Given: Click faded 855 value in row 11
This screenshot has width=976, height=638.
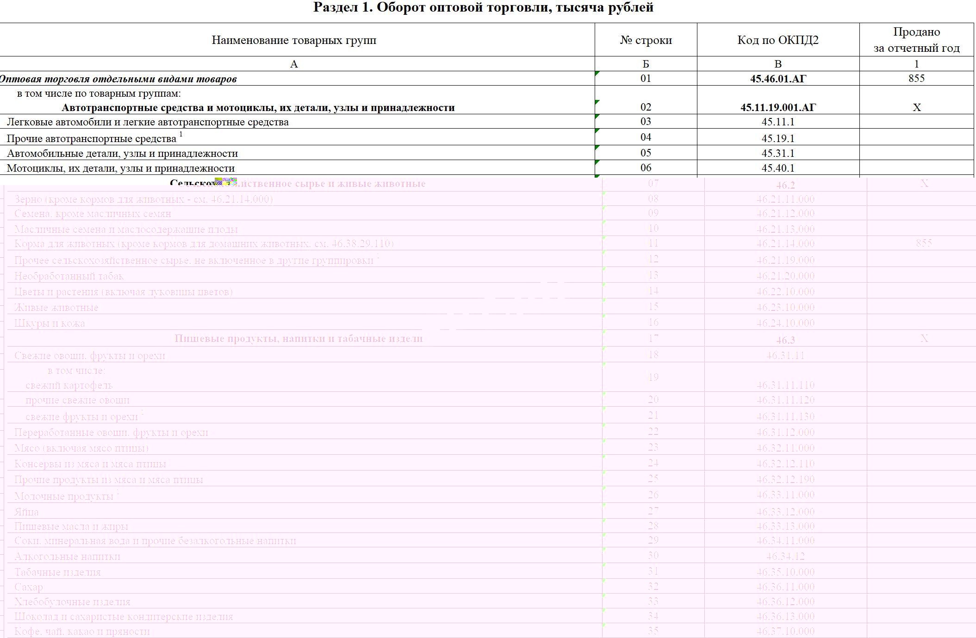Looking at the screenshot, I should [x=923, y=243].
